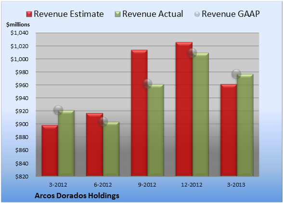Click the 6-2012 quarter label
Viewport: 283px width, 203px height.
tap(103, 185)
